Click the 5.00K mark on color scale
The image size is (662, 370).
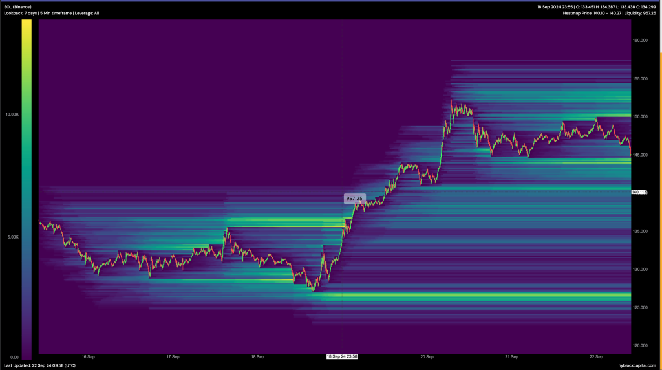tap(13, 237)
